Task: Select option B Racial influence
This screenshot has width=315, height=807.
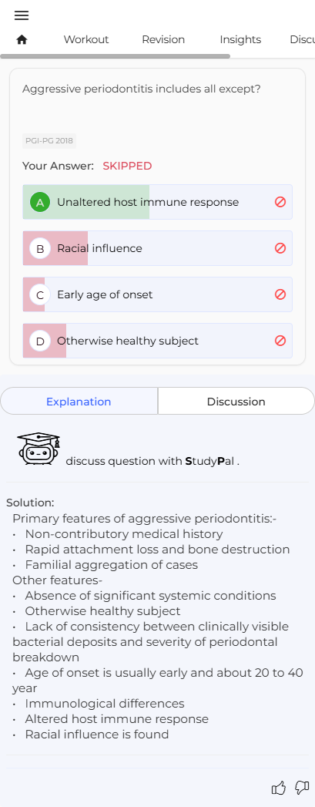Action: pyautogui.click(x=157, y=248)
